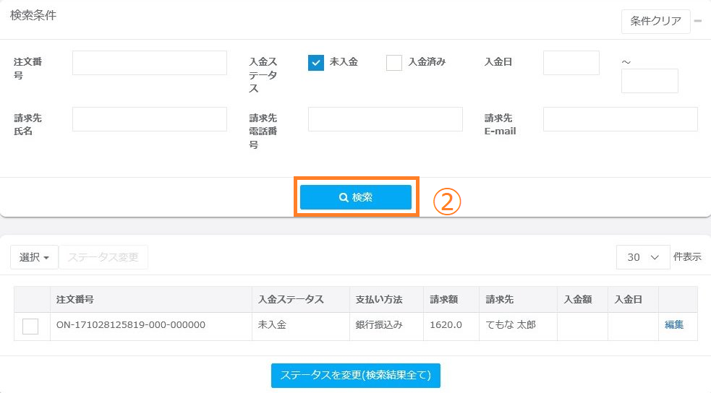Click the 注文番号 column header
The image size is (711, 393).
tap(75, 299)
